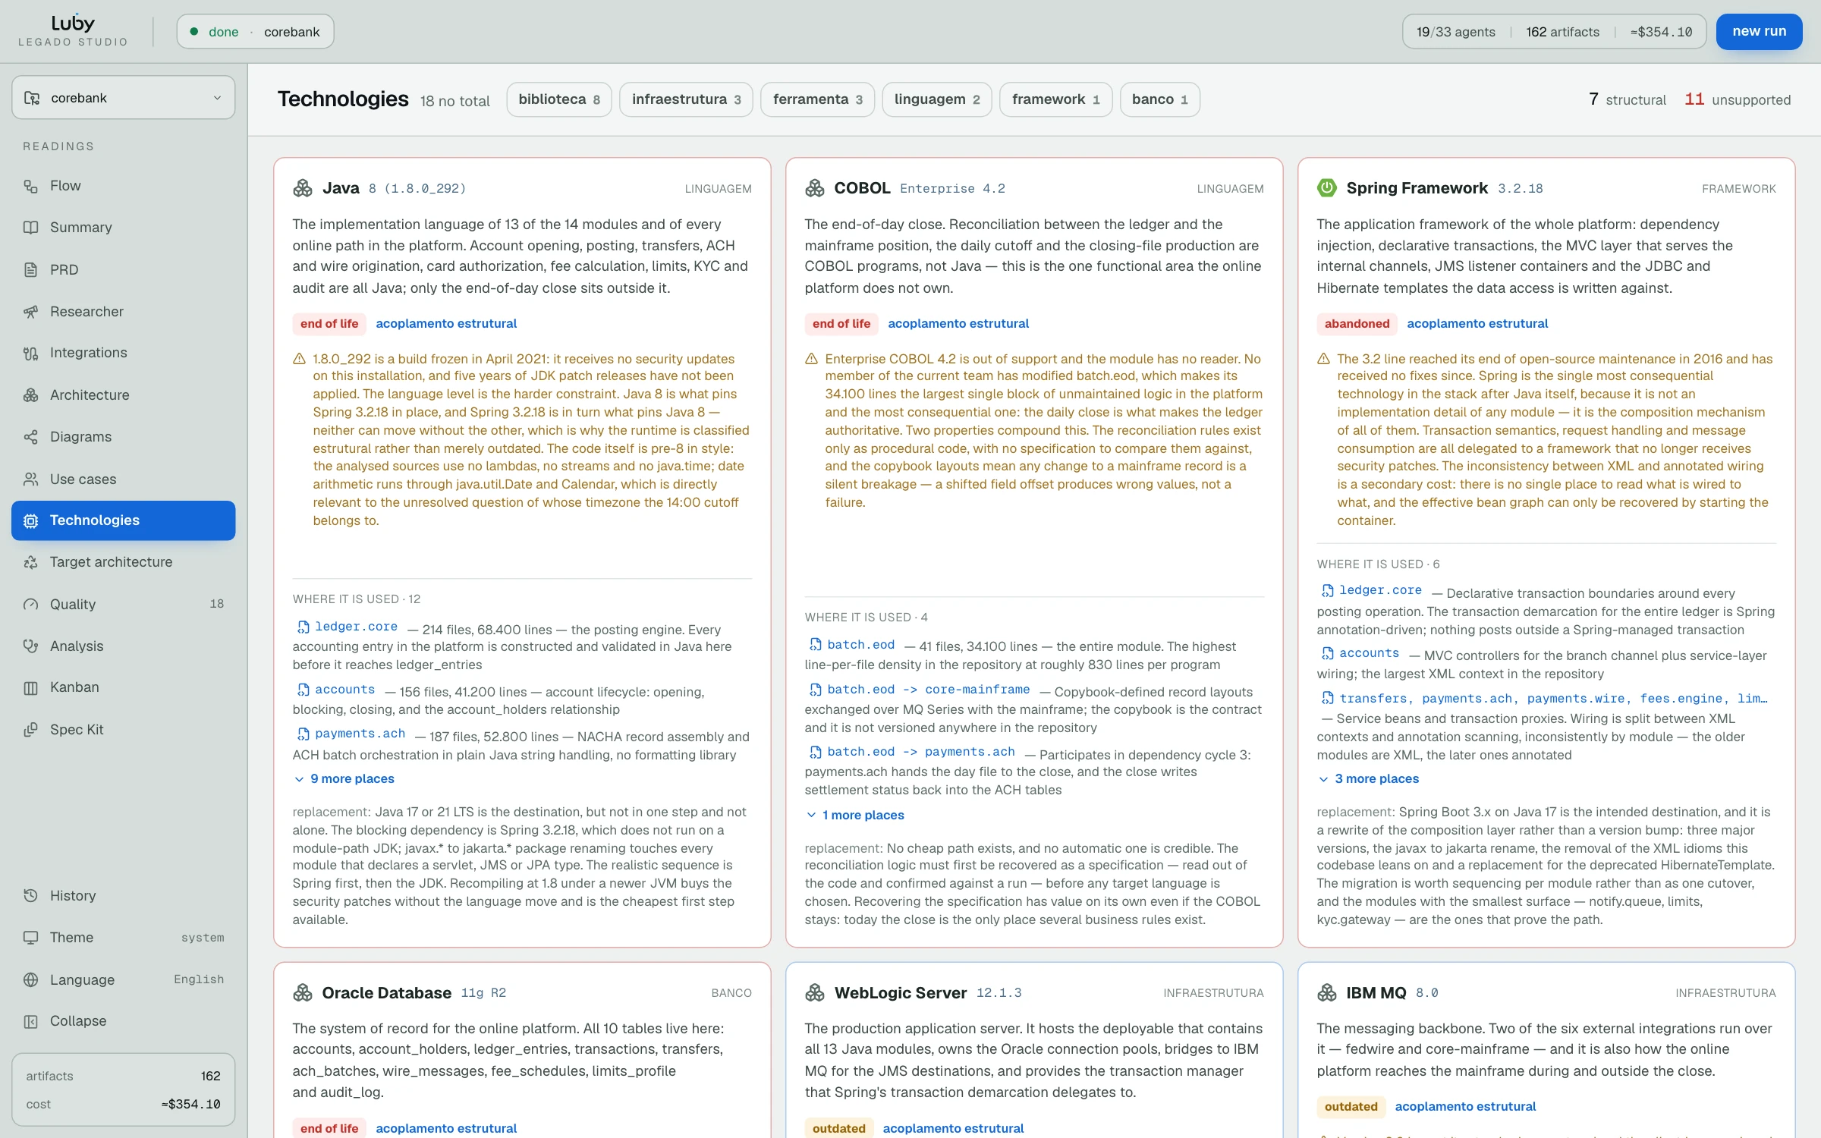Viewport: 1821px width, 1138px height.
Task: Open the transfers, payments.ach modules link
Action: 1544,699
